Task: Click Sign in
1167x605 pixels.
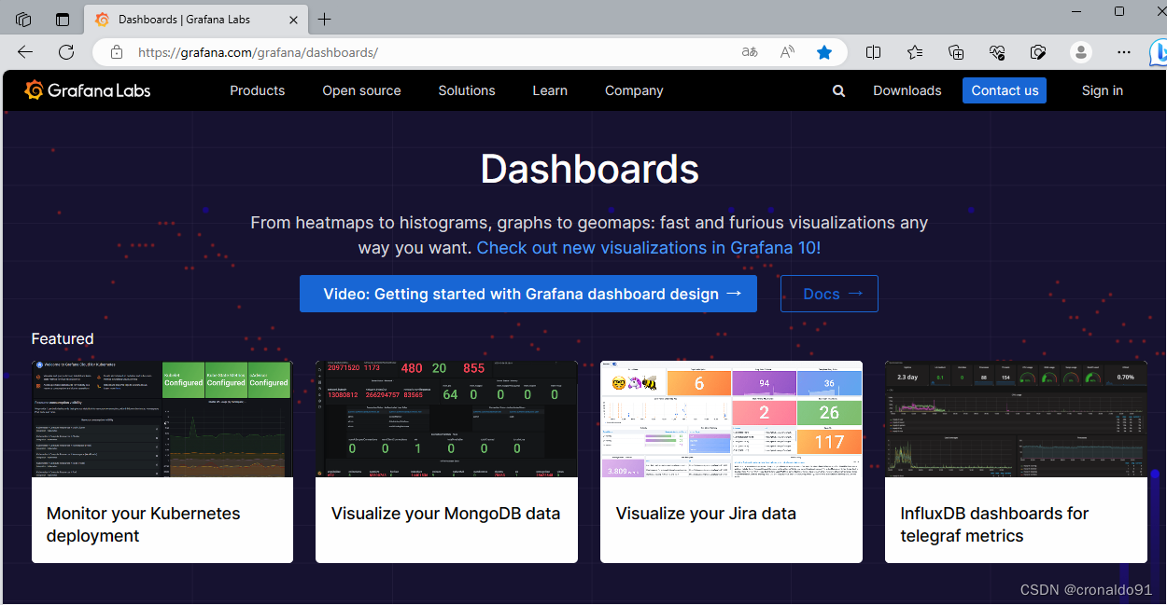Action: click(1103, 90)
